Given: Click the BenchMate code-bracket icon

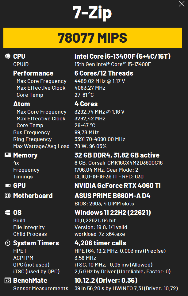Looking at the screenshot, I should click(x=8, y=281).
